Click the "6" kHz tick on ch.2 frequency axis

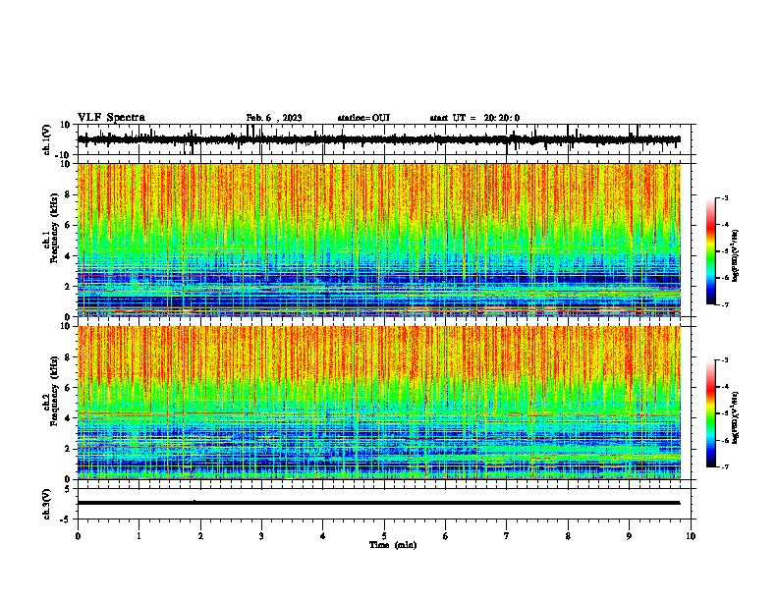click(x=68, y=387)
